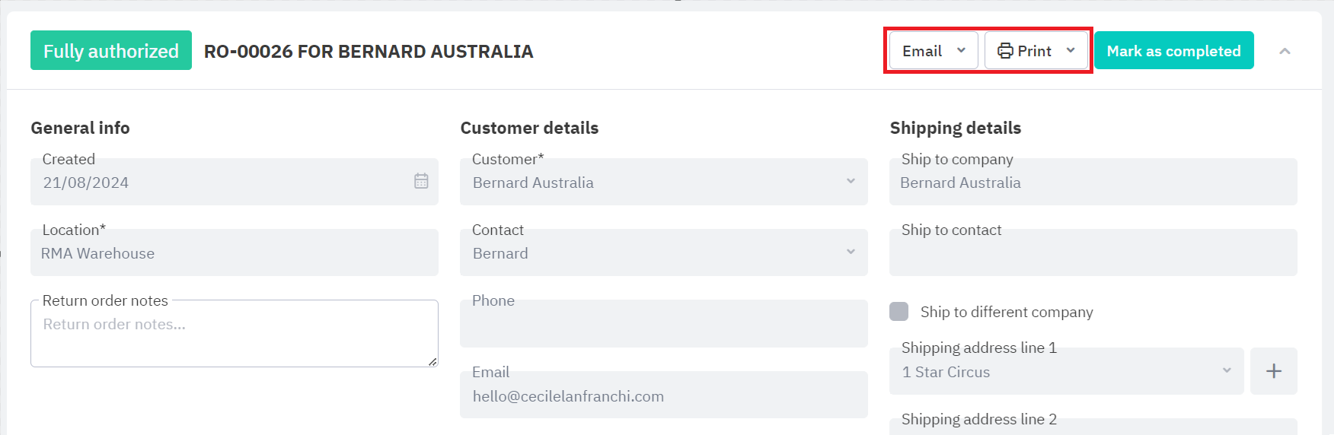Click the plus icon beside shipping address

point(1273,371)
